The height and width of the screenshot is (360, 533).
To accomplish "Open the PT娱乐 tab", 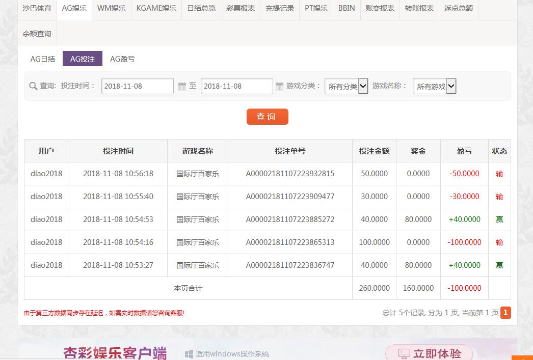I will pos(316,8).
